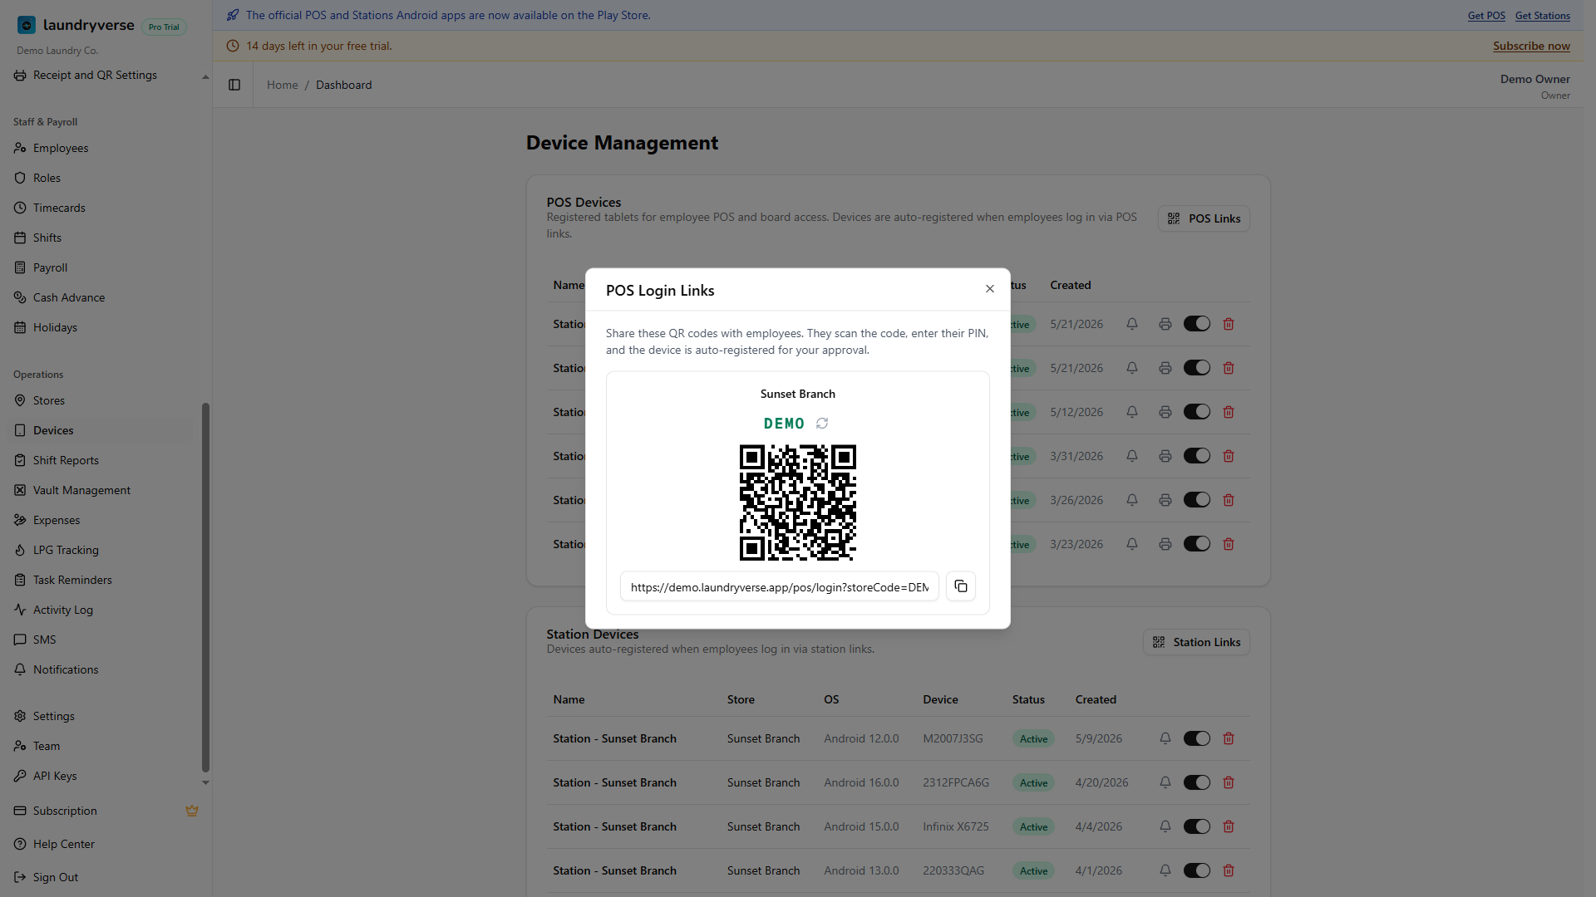Image resolution: width=1596 pixels, height=897 pixels.
Task: Open Receipt and QR Settings
Action: pos(100,75)
